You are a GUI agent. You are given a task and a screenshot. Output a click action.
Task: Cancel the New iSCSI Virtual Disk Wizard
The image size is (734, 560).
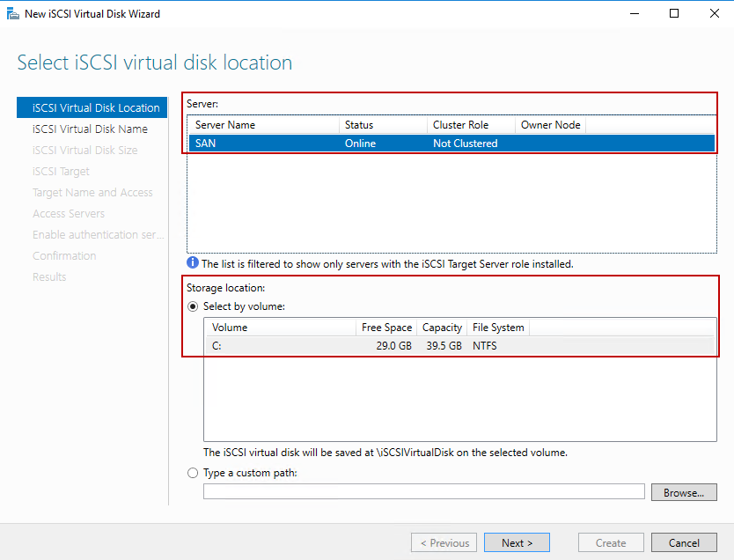tap(684, 542)
